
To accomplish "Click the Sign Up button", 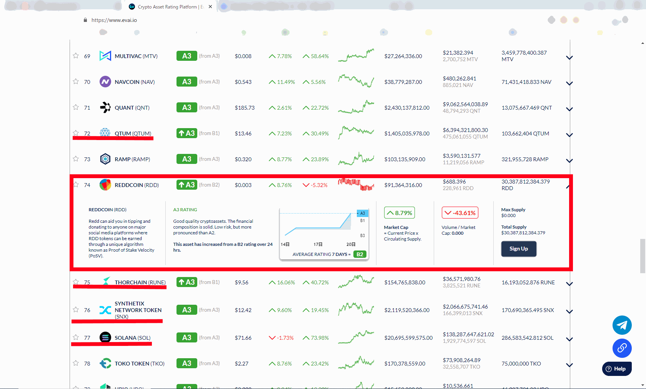I will [x=519, y=249].
